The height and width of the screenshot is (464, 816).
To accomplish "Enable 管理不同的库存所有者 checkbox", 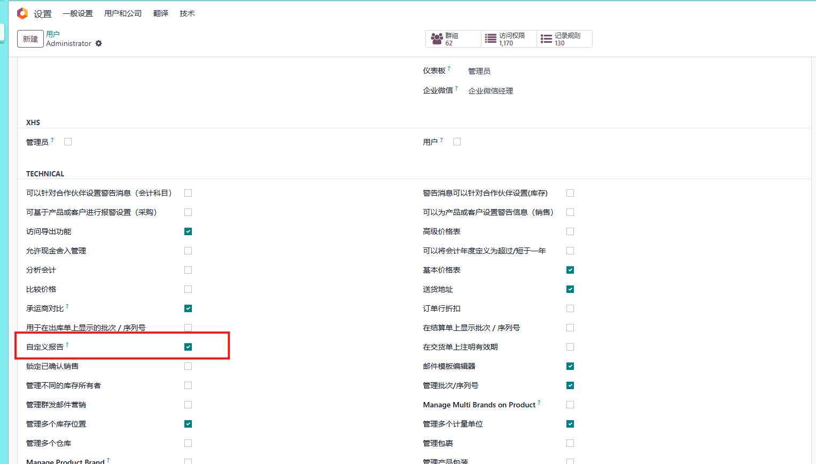I will coord(188,385).
